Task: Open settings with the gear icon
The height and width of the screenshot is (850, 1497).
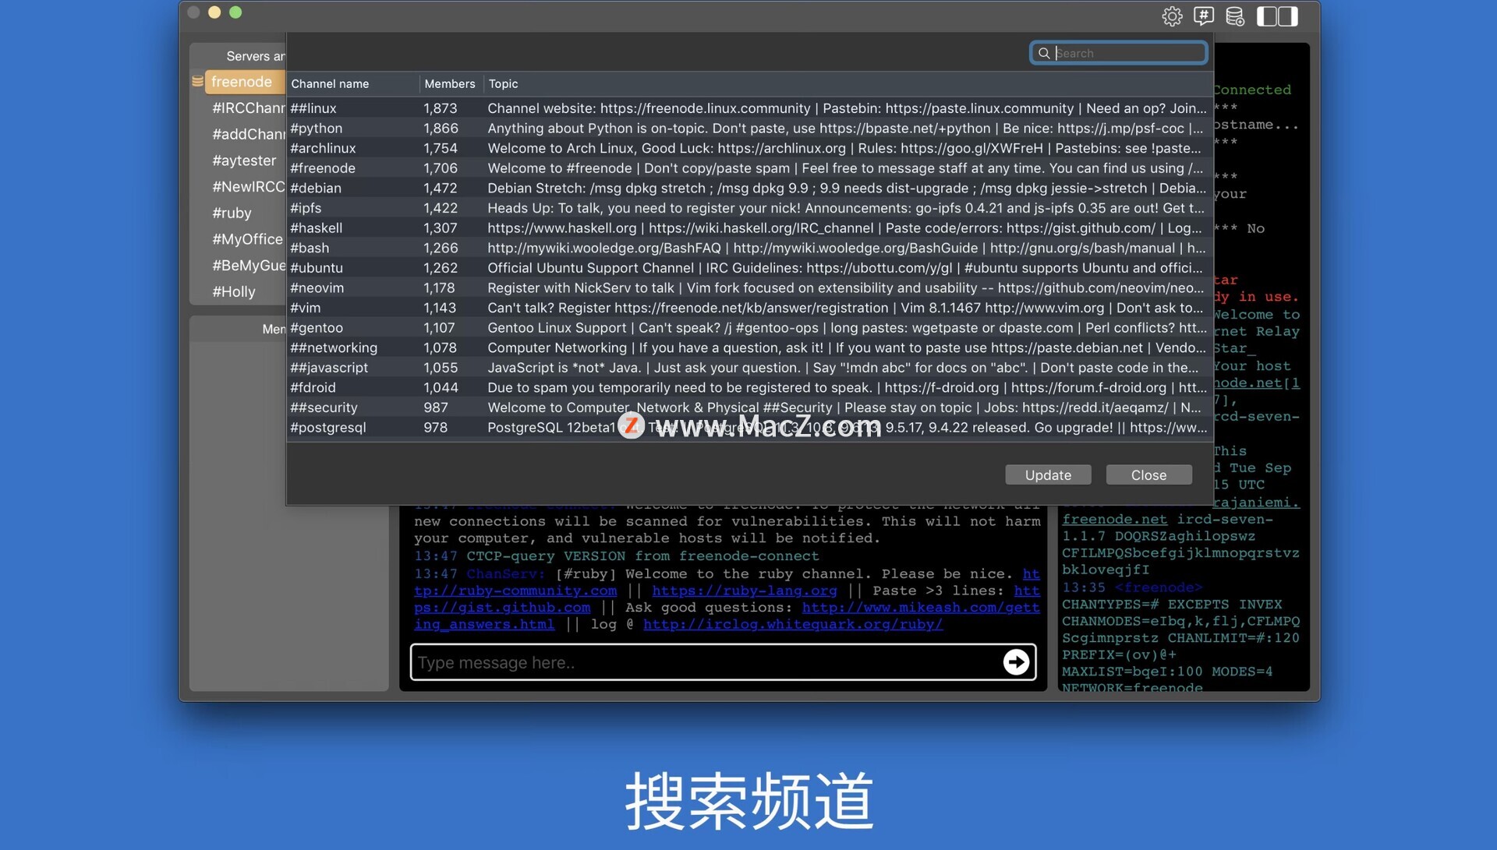Action: pos(1171,16)
